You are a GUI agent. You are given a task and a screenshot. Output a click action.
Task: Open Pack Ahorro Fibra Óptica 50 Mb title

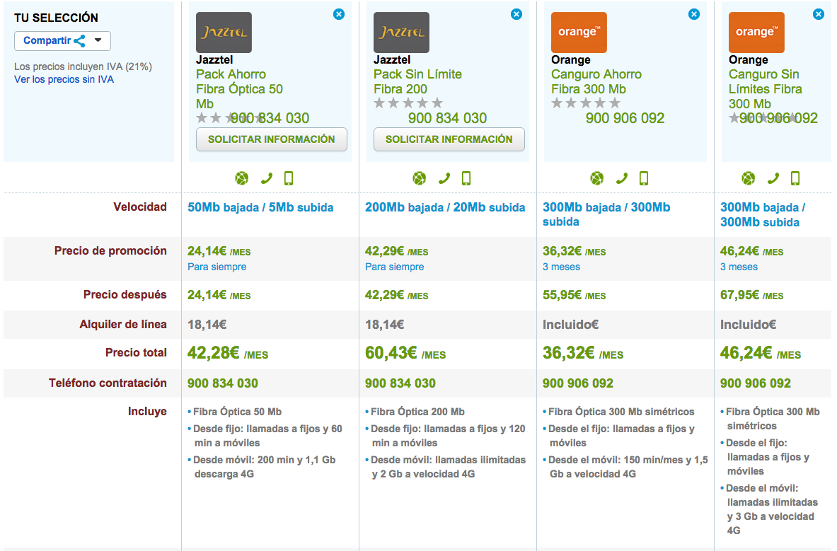[x=239, y=89]
